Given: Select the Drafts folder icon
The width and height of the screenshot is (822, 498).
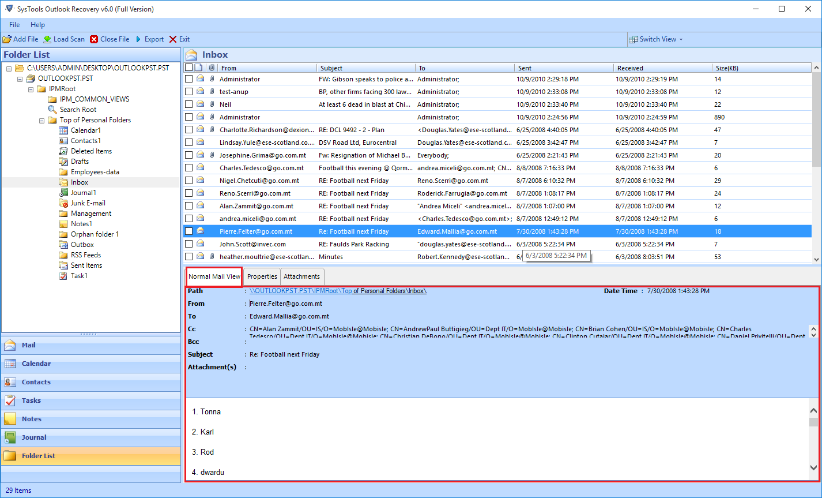Looking at the screenshot, I should [x=63, y=162].
